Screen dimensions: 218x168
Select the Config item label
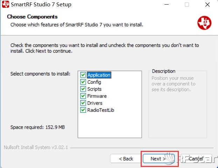click(x=94, y=82)
